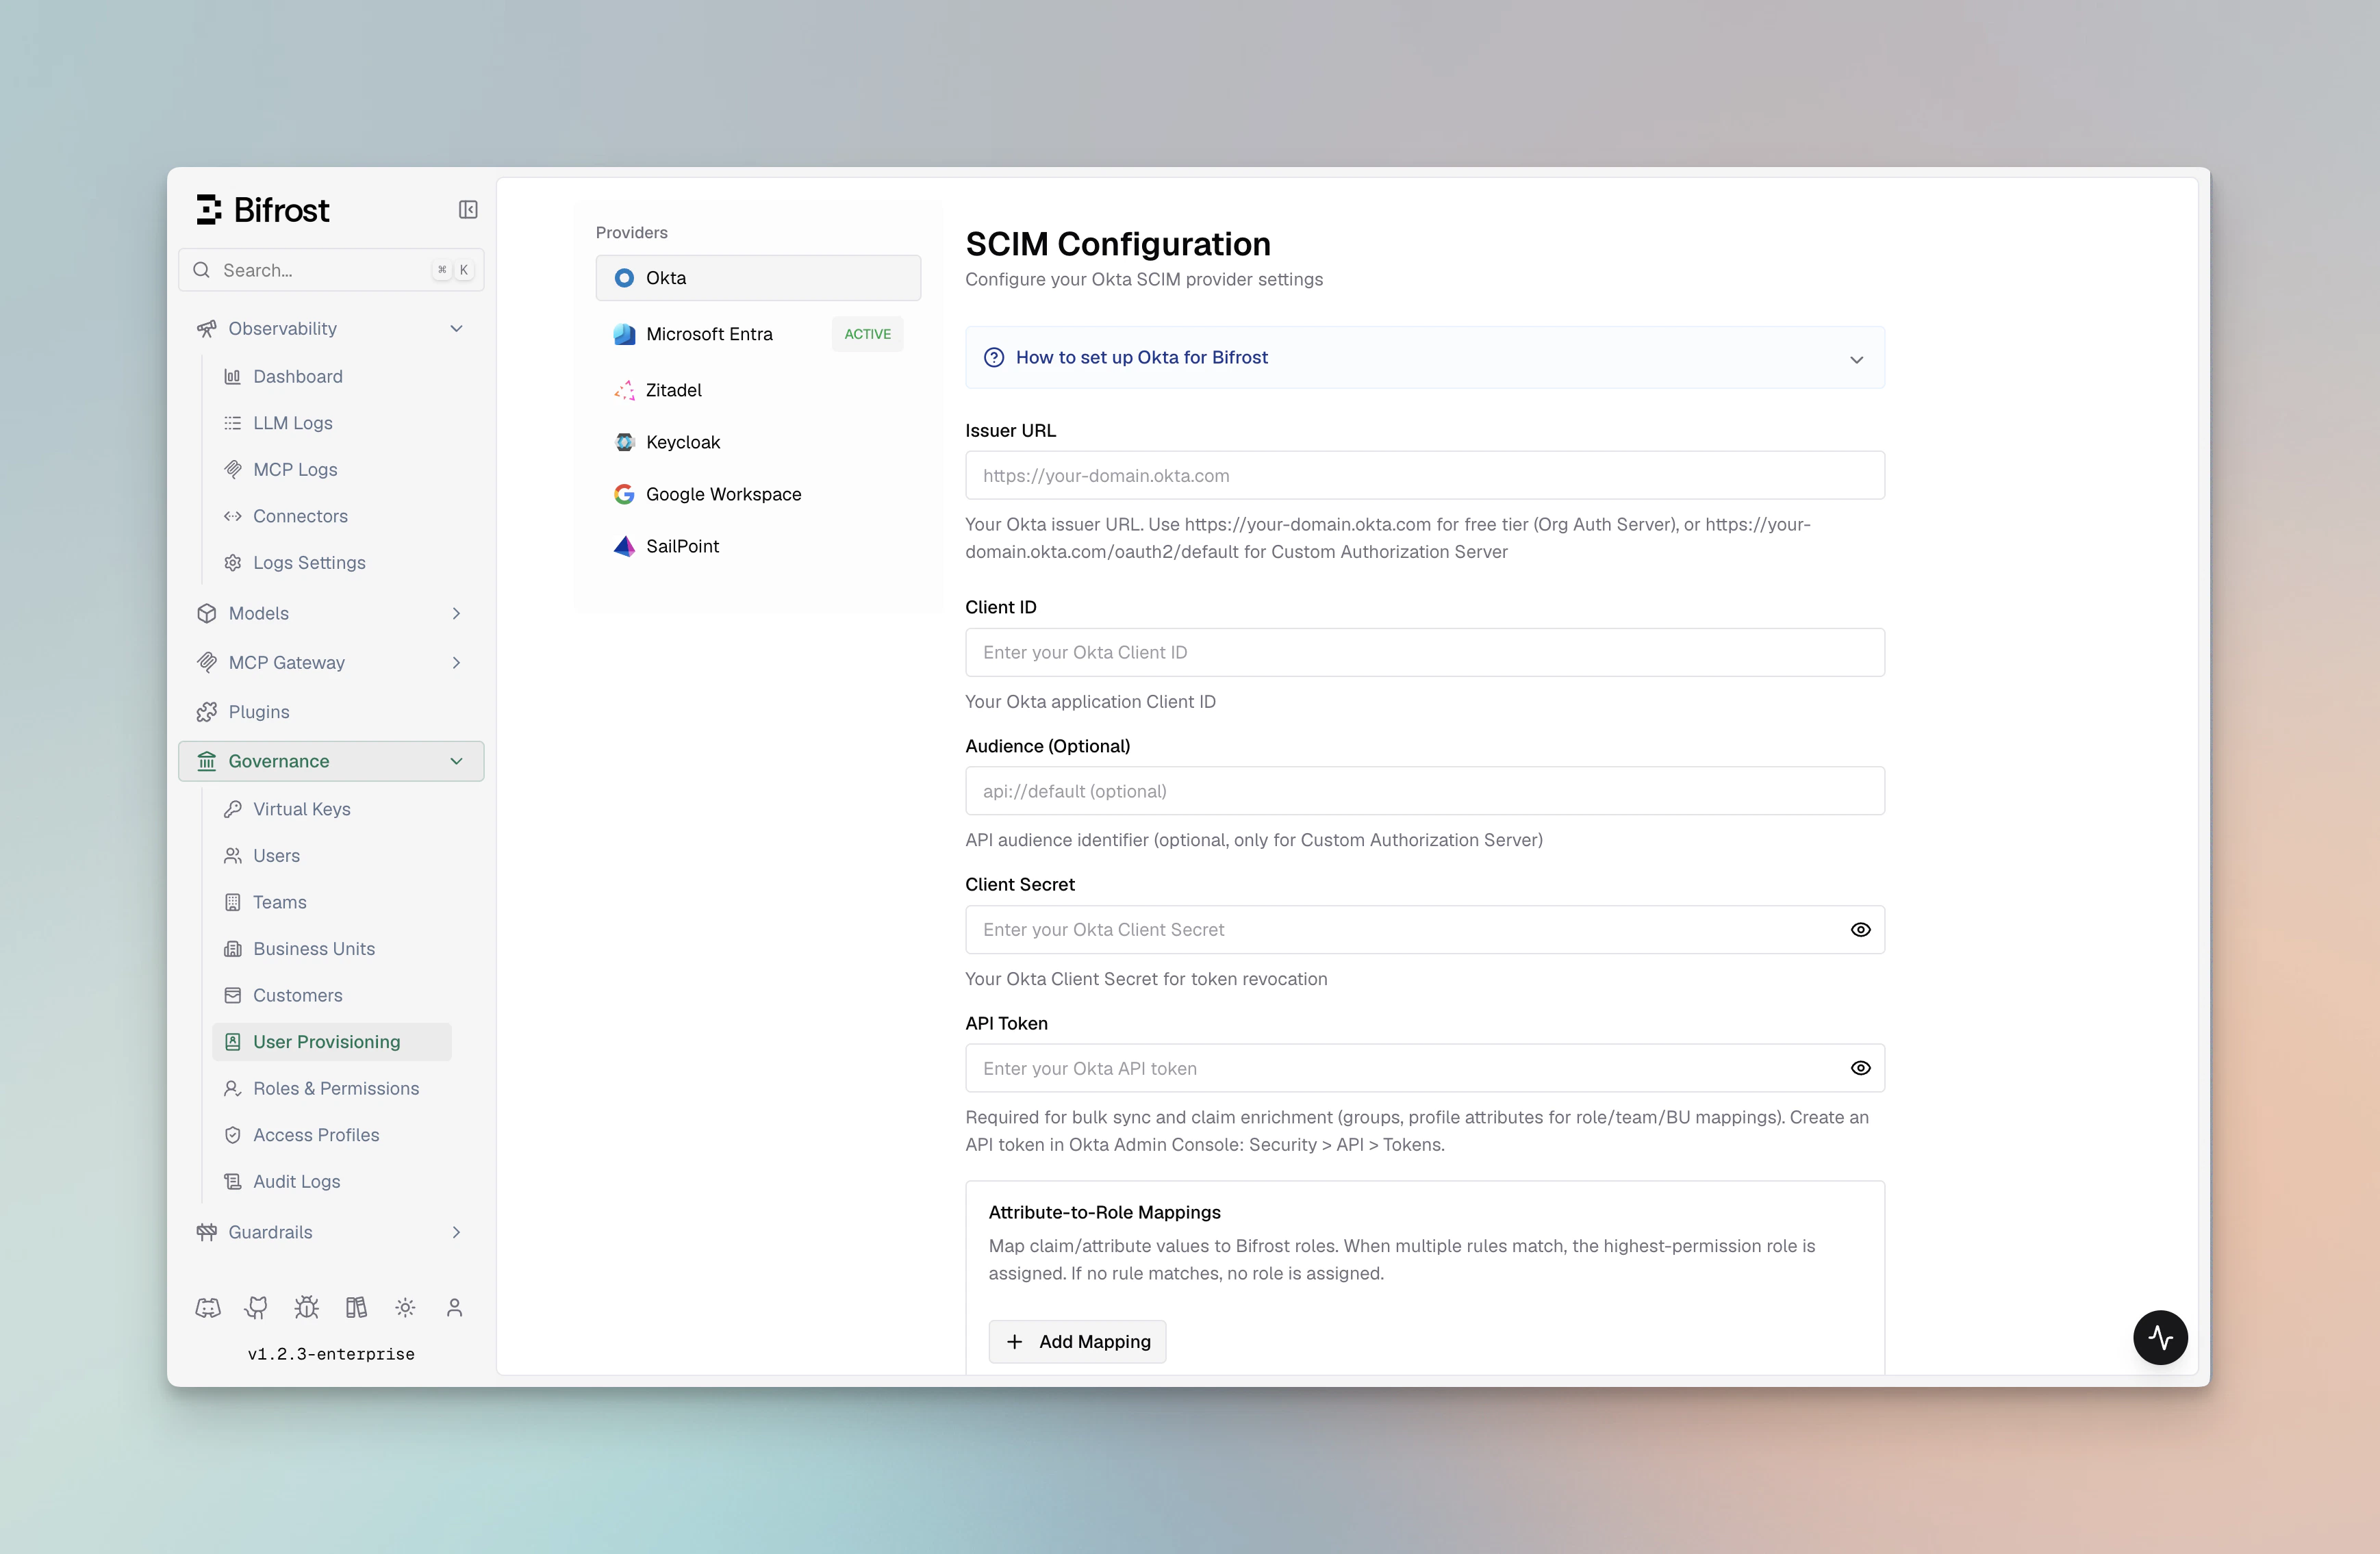The height and width of the screenshot is (1554, 2380).
Task: Collapse the sidebar using panel toggle icon
Action: (x=468, y=210)
